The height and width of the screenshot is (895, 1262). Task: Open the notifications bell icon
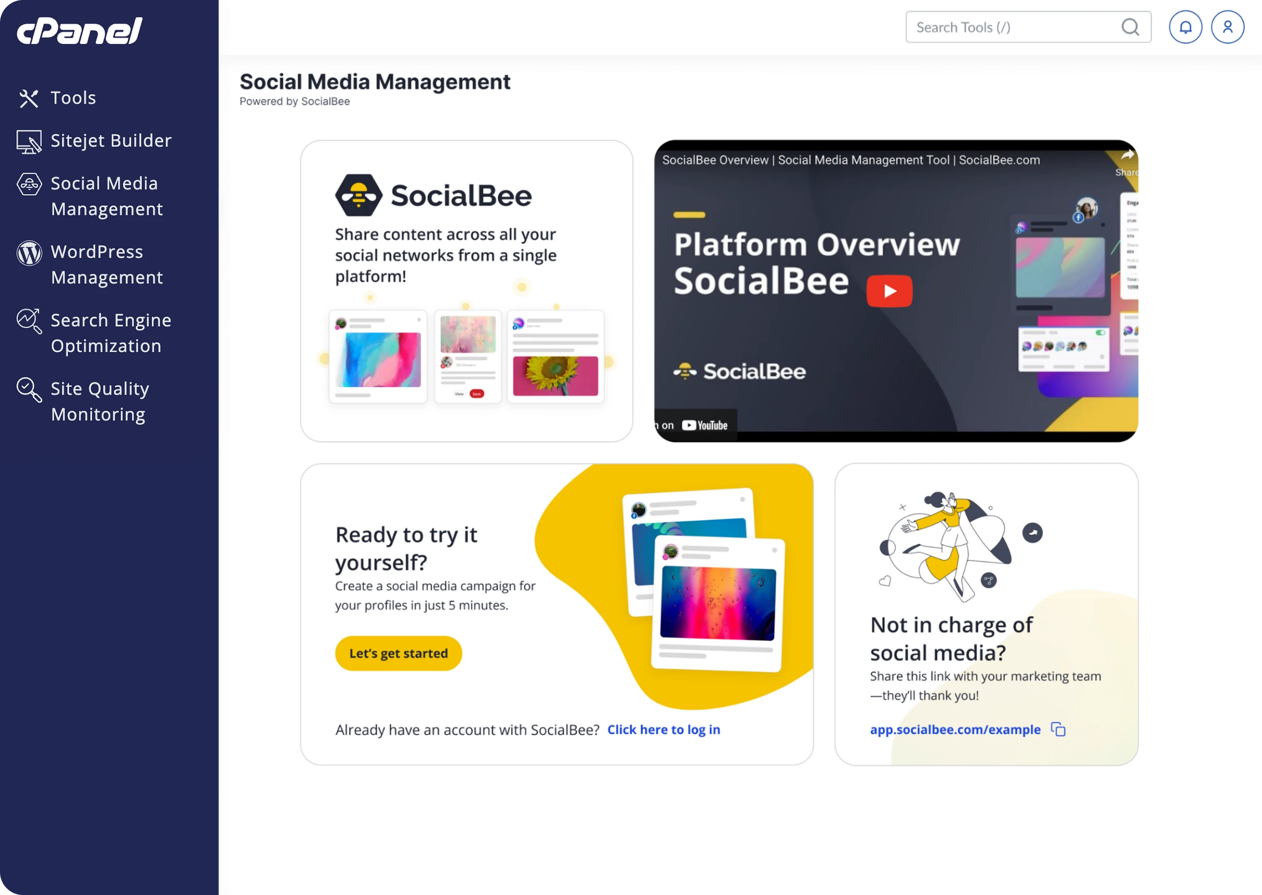1185,27
